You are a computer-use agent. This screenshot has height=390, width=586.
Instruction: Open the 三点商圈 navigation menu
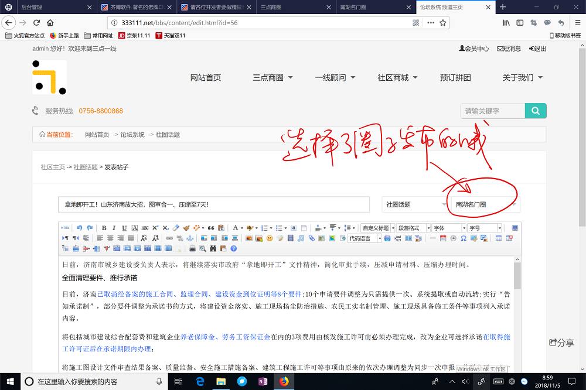point(272,77)
